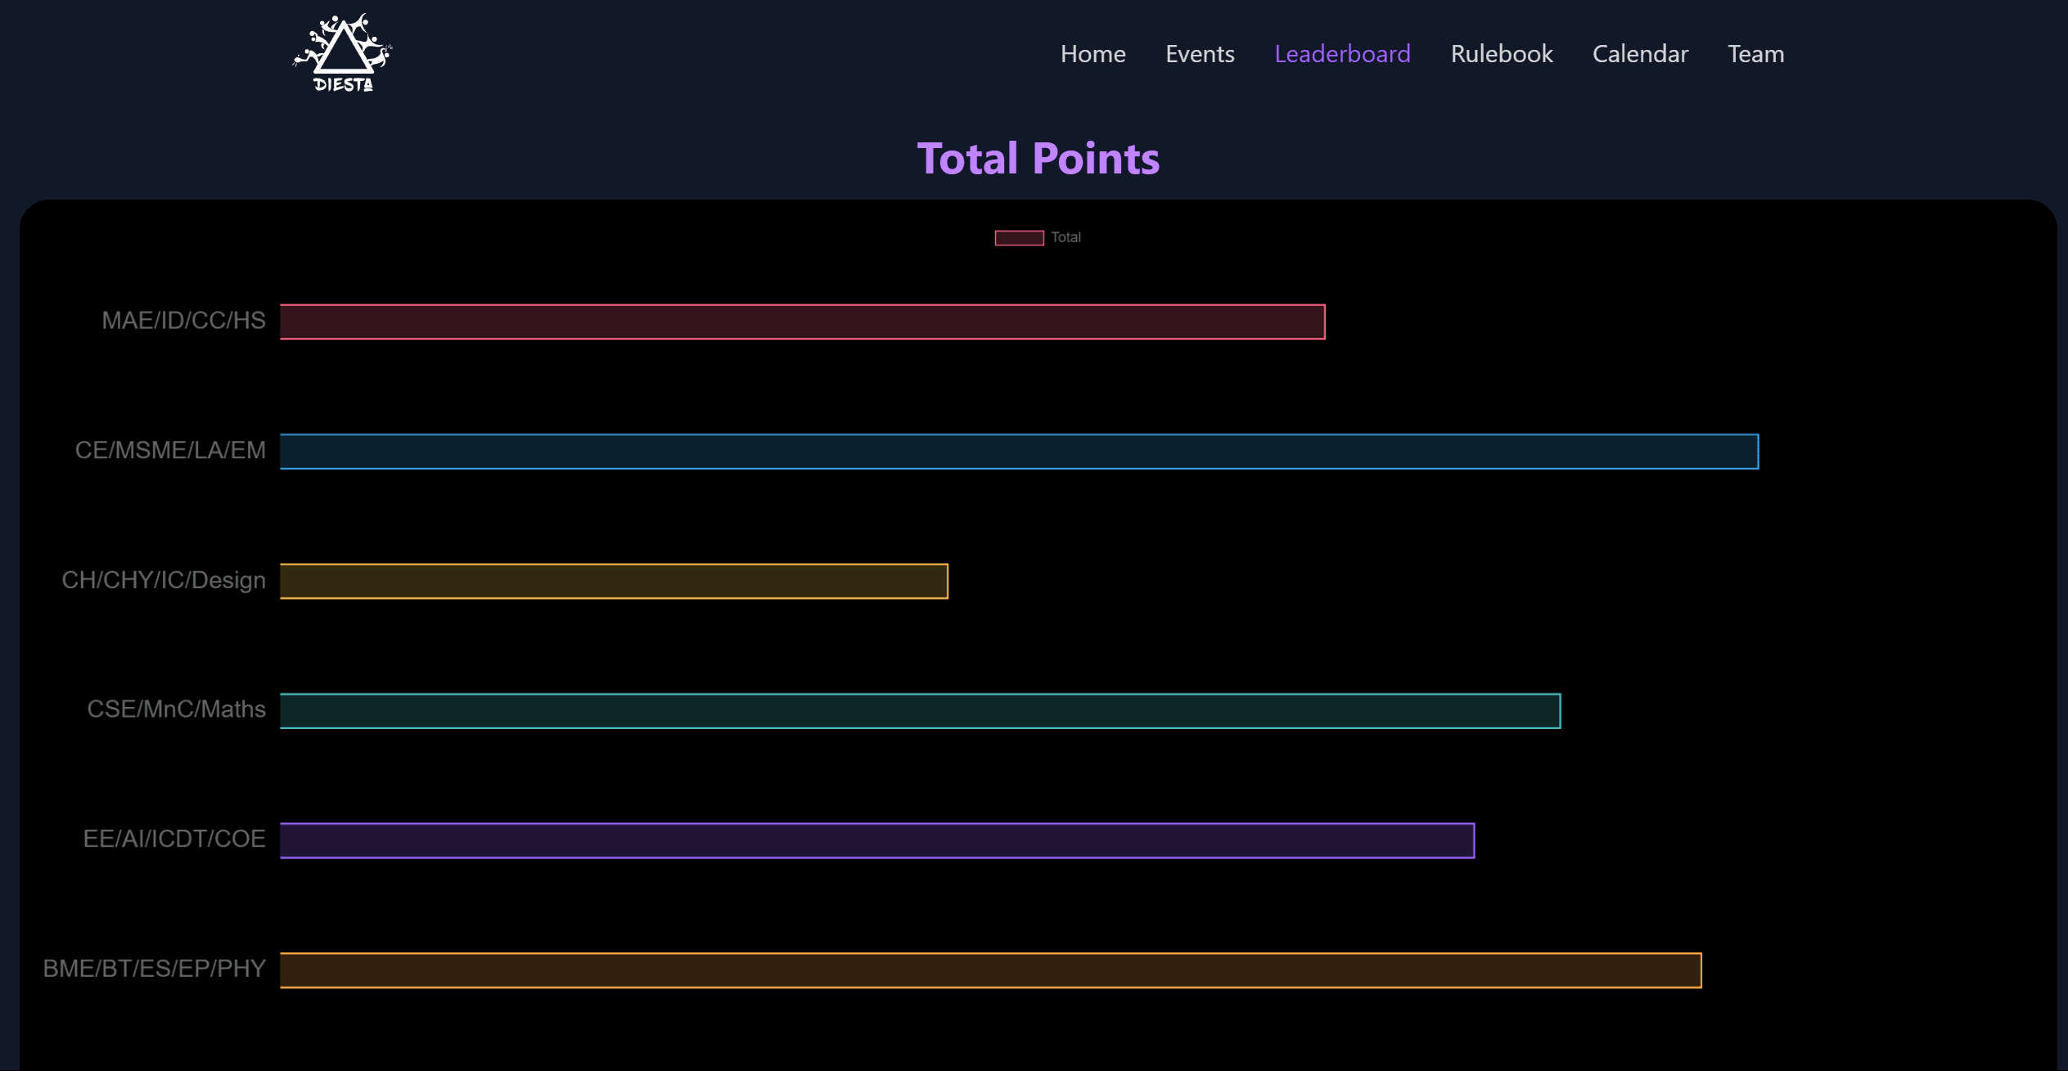Click the MAE/ID/CC/HS axis label

coord(183,321)
